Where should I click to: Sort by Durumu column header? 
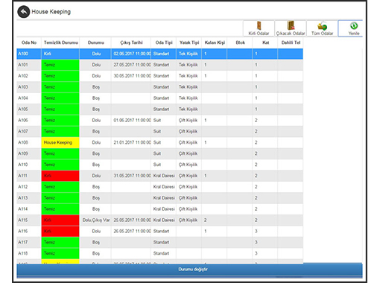[x=95, y=42]
